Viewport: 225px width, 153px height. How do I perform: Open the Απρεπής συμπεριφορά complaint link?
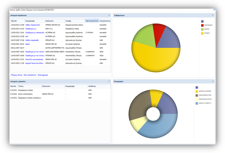34,59
